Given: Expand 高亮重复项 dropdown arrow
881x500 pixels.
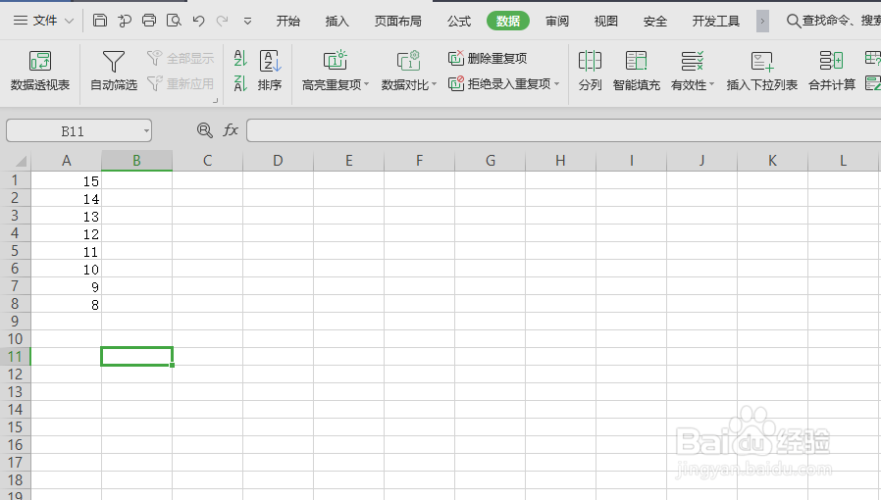Looking at the screenshot, I should coord(366,84).
